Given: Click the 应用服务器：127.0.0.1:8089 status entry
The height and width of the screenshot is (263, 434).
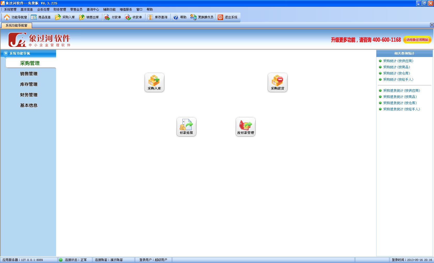Looking at the screenshot, I should click(x=29, y=260).
